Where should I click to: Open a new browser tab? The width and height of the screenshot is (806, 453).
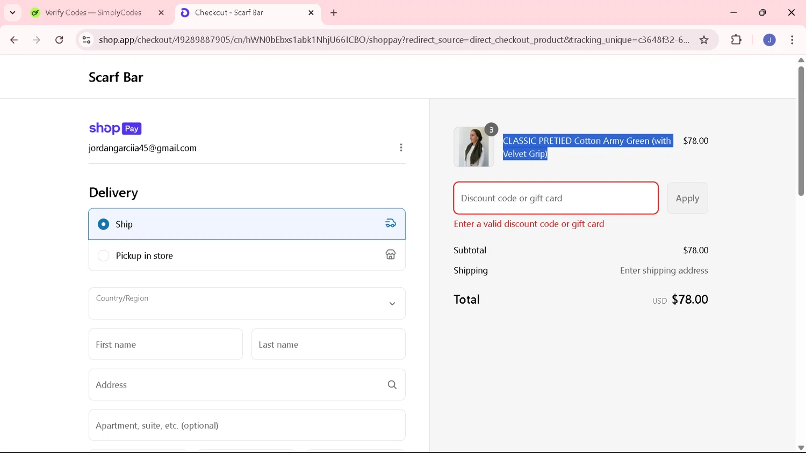334,12
